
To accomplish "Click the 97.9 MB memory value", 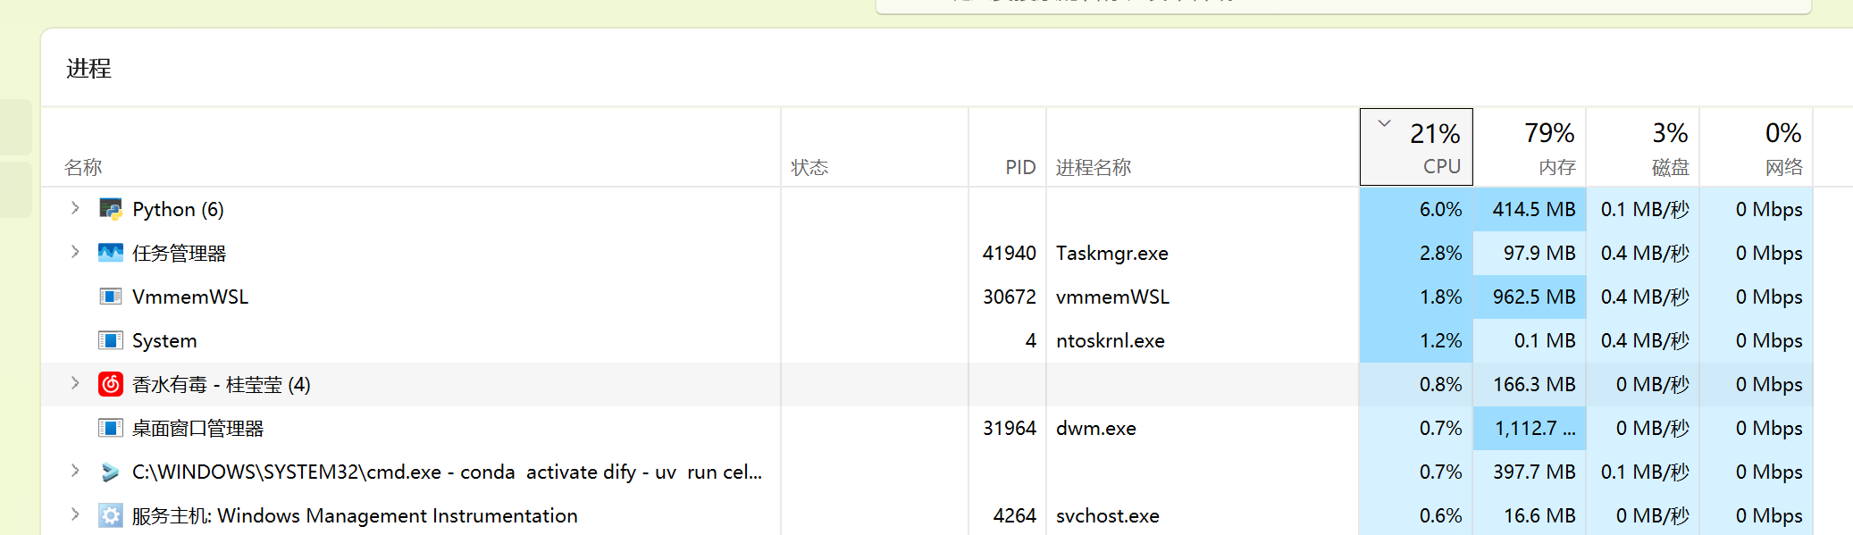I will (1539, 253).
